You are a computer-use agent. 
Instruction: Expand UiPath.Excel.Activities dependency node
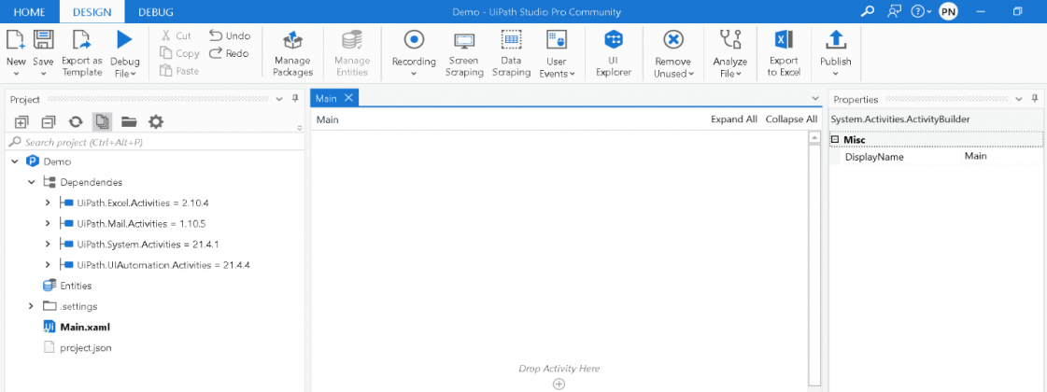click(x=48, y=203)
